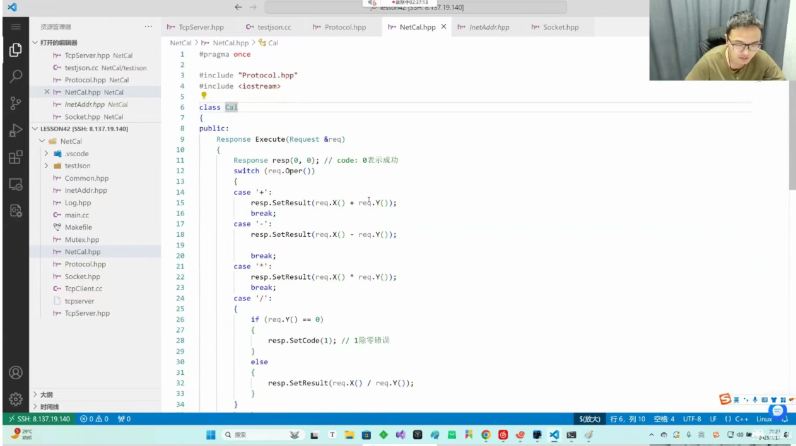Screen dimensions: 796x446
Task: Open main.cc from the file tree
Action: pos(77,215)
